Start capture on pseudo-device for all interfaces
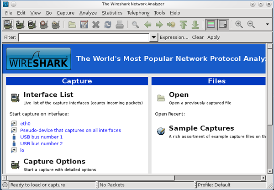Image resolution: width=274 pixels, height=190 pixels. [x=71, y=130]
